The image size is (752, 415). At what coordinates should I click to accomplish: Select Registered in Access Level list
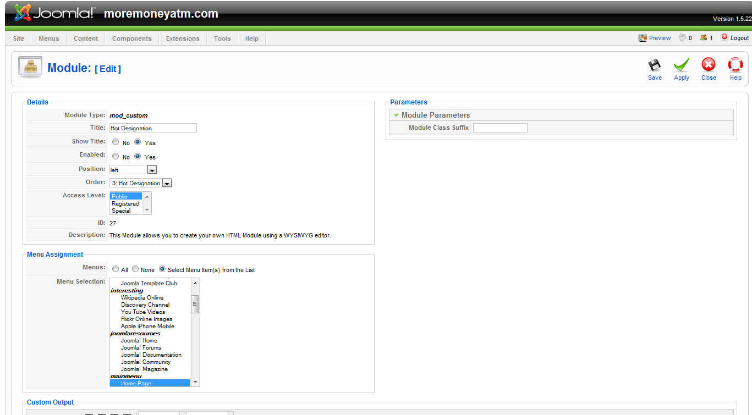tap(126, 203)
